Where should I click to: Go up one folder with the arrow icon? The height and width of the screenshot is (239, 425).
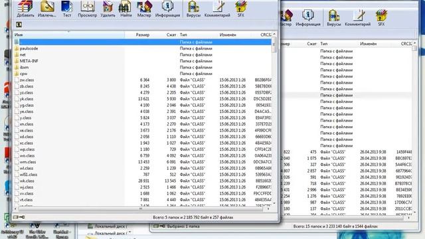19,25
